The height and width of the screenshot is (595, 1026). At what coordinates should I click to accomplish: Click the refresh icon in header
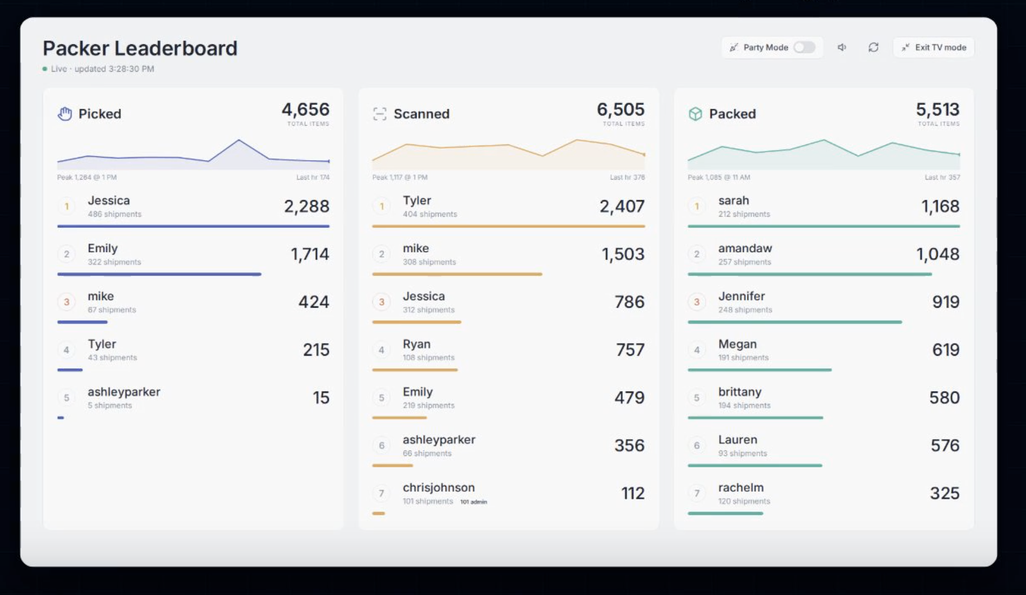[x=873, y=47]
